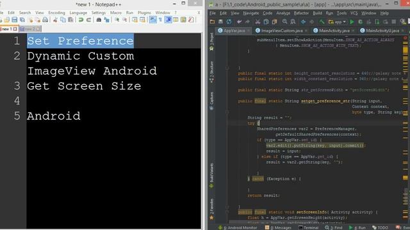Open Find tool window in status bar
Viewport: 410px width, 230px height.
click(x=334, y=227)
